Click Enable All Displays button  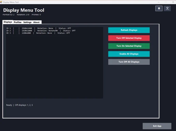click(x=129, y=54)
